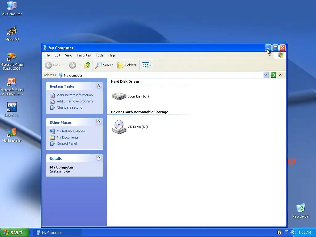Image resolution: width=316 pixels, height=237 pixels.
Task: Close the My Computer window
Action: [283, 48]
